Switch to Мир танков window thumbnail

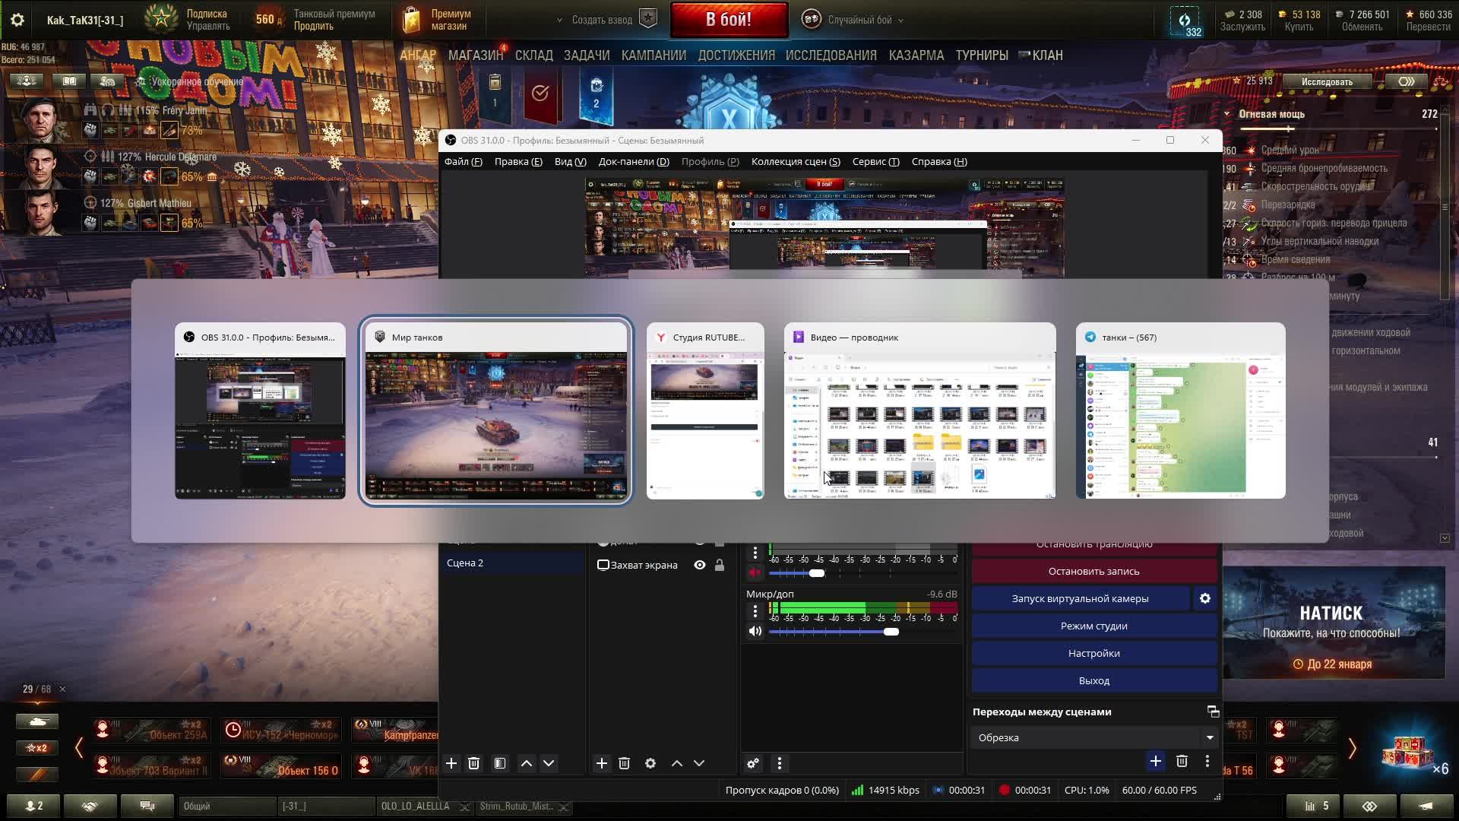[495, 410]
